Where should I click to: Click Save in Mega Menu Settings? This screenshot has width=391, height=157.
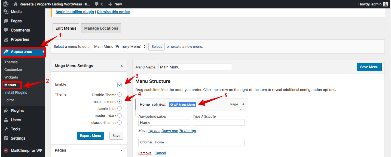click(116, 136)
